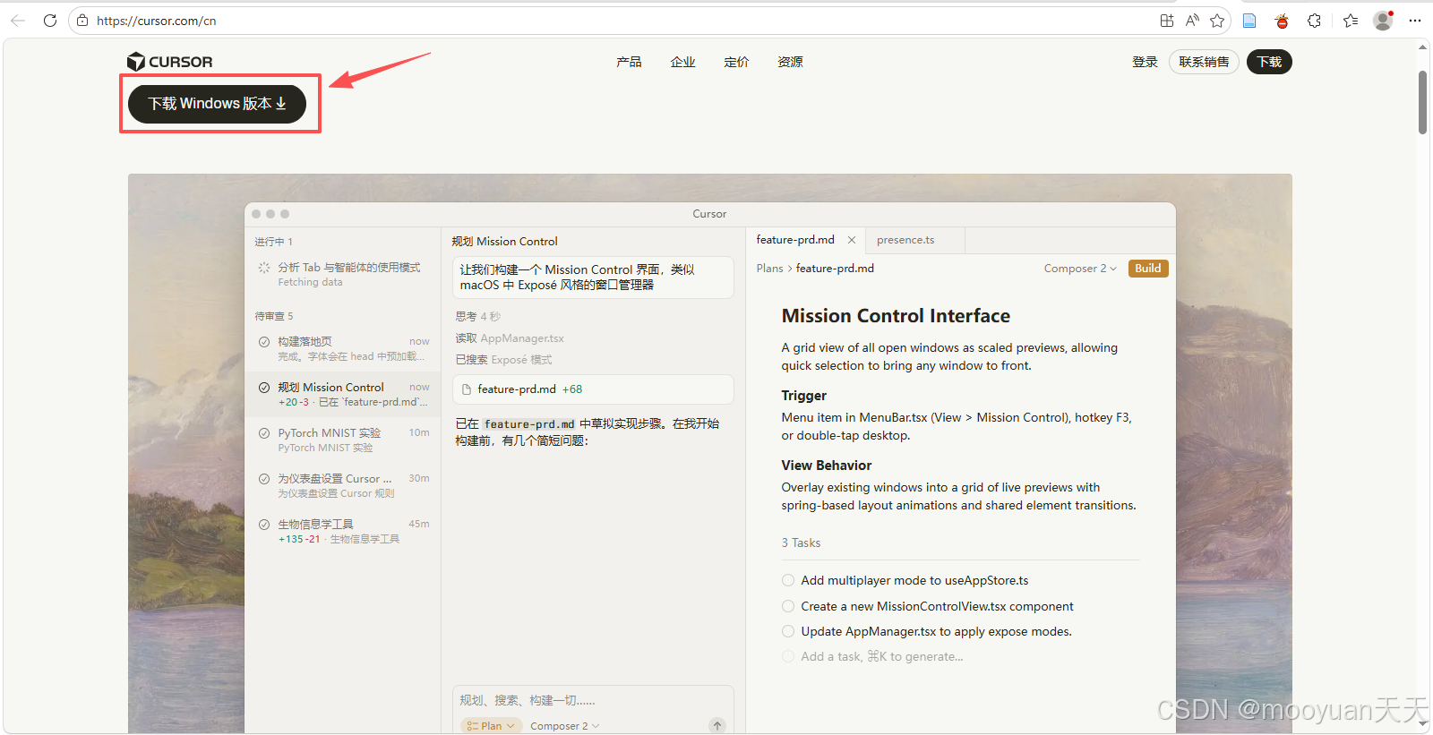Click the Add a task placeholder field
This screenshot has width=1433, height=735.
(882, 656)
